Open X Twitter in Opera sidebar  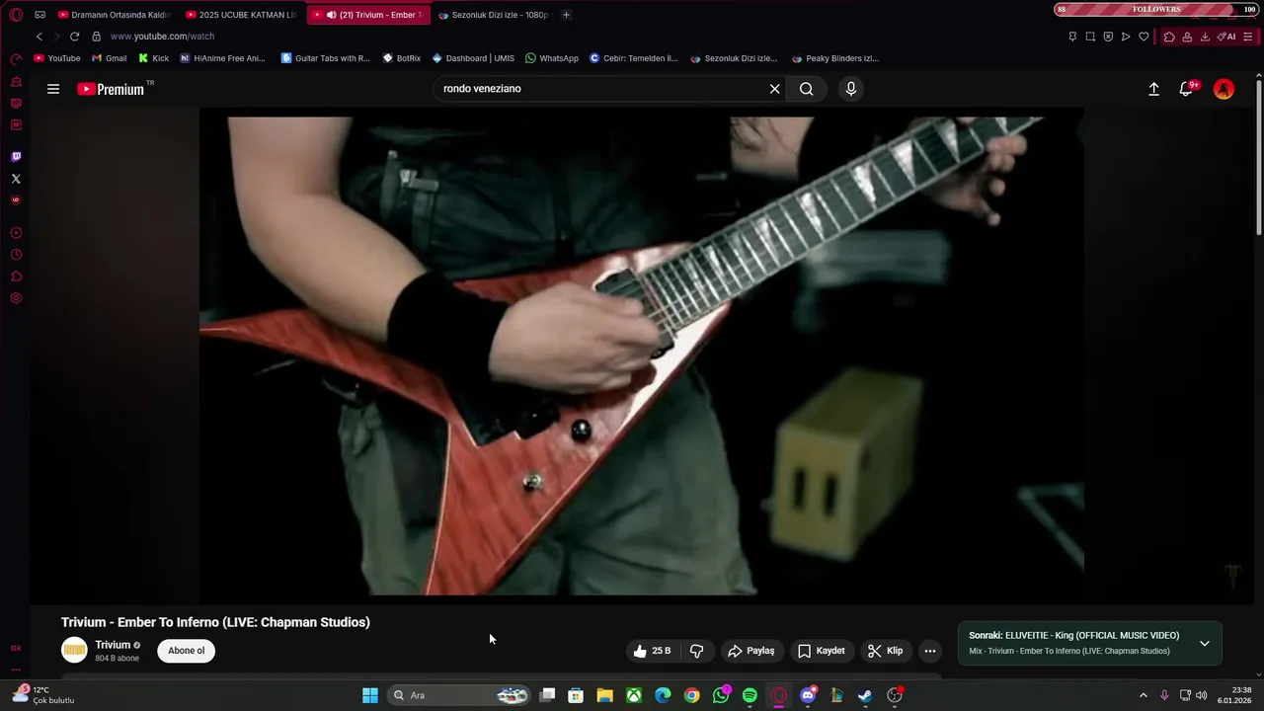coord(16,179)
